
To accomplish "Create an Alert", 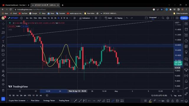I will pyautogui.click(x=108, y=18).
